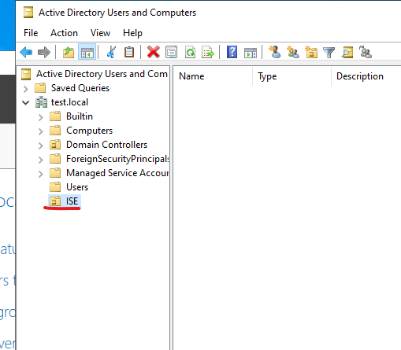Screen dimensions: 401x350
Task: Open the Help menu
Action: point(132,33)
